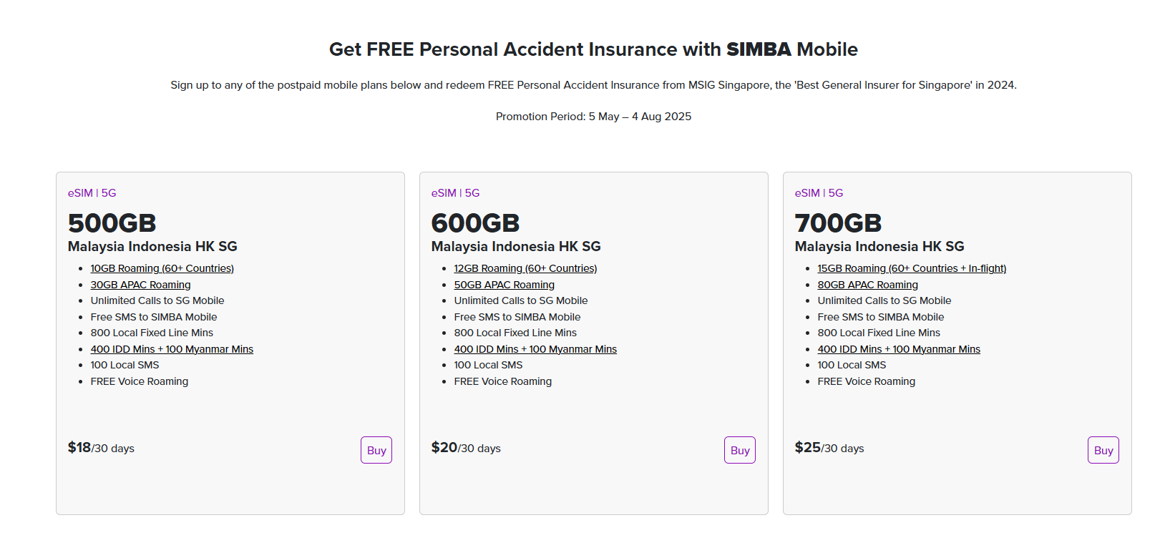Image resolution: width=1160 pixels, height=548 pixels.
Task: Open 12GB Roaming (60+ Countries) link
Action: 525,268
